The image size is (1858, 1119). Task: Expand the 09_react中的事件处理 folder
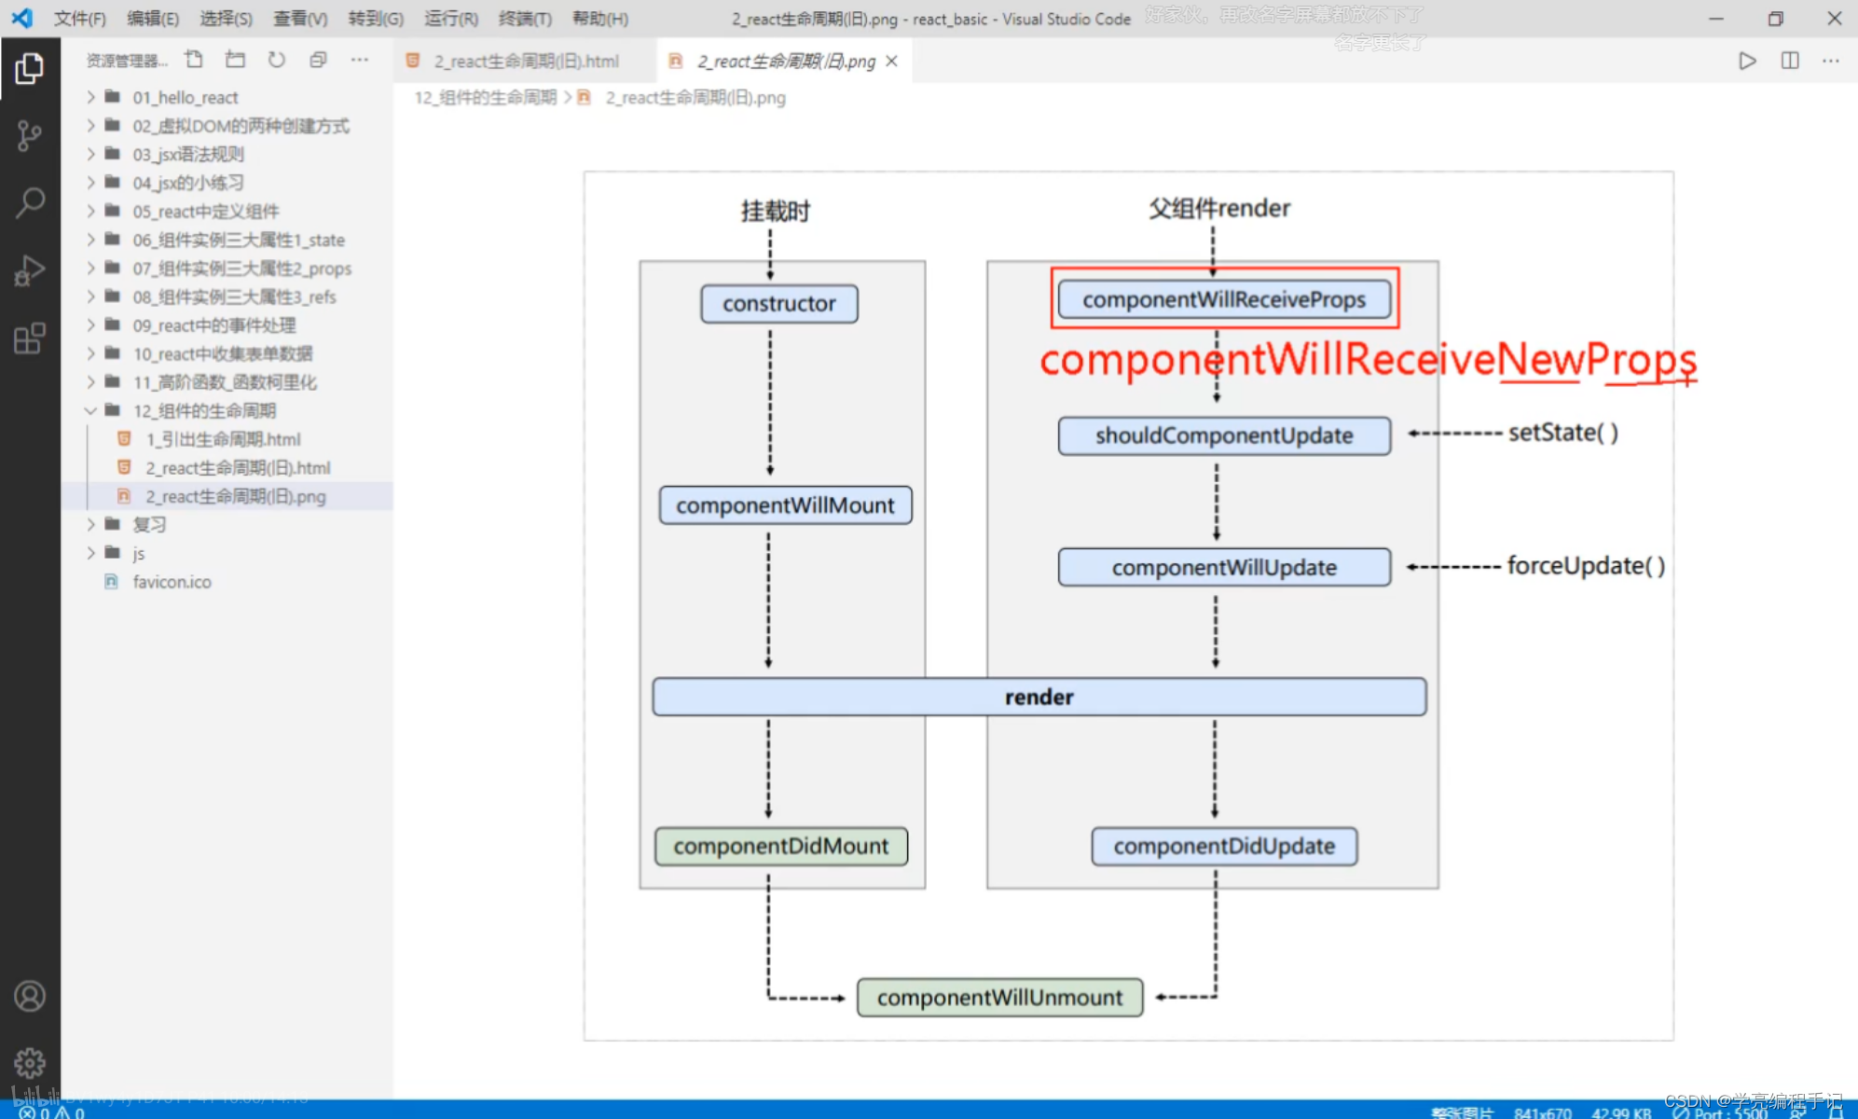click(227, 325)
